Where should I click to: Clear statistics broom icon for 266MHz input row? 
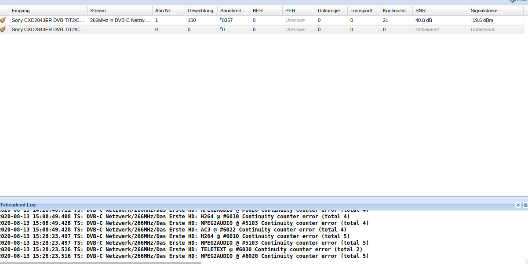pos(3,20)
